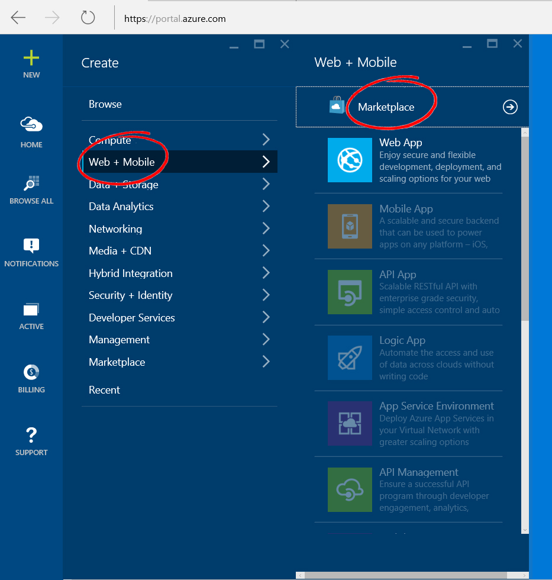Viewport: 552px width, 580px height.
Task: Open the API App title
Action: [x=398, y=275]
